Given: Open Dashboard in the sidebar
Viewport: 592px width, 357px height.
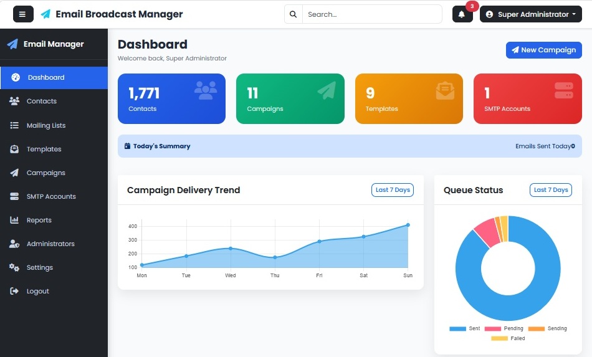Looking at the screenshot, I should coord(54,78).
